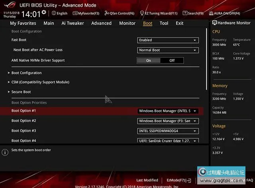This screenshot has height=188, width=255.
Task: Switch to the Ai Tweaker tab
Action: point(73,23)
